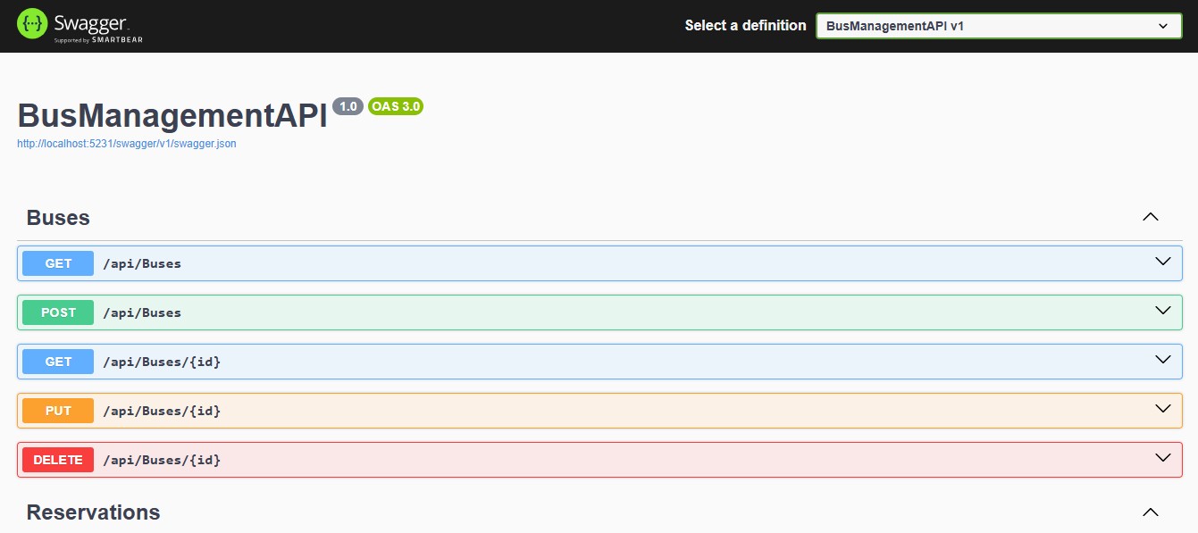Expand GET /api/Buses/{id} using its arrow
Image resolution: width=1198 pixels, height=533 pixels.
tap(1162, 361)
